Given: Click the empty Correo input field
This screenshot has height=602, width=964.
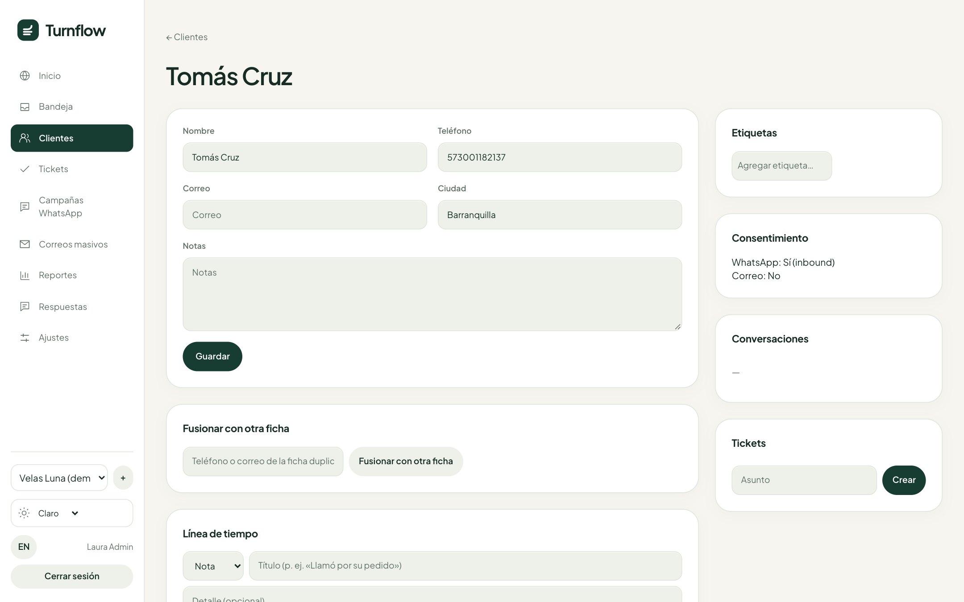Looking at the screenshot, I should click(x=305, y=215).
